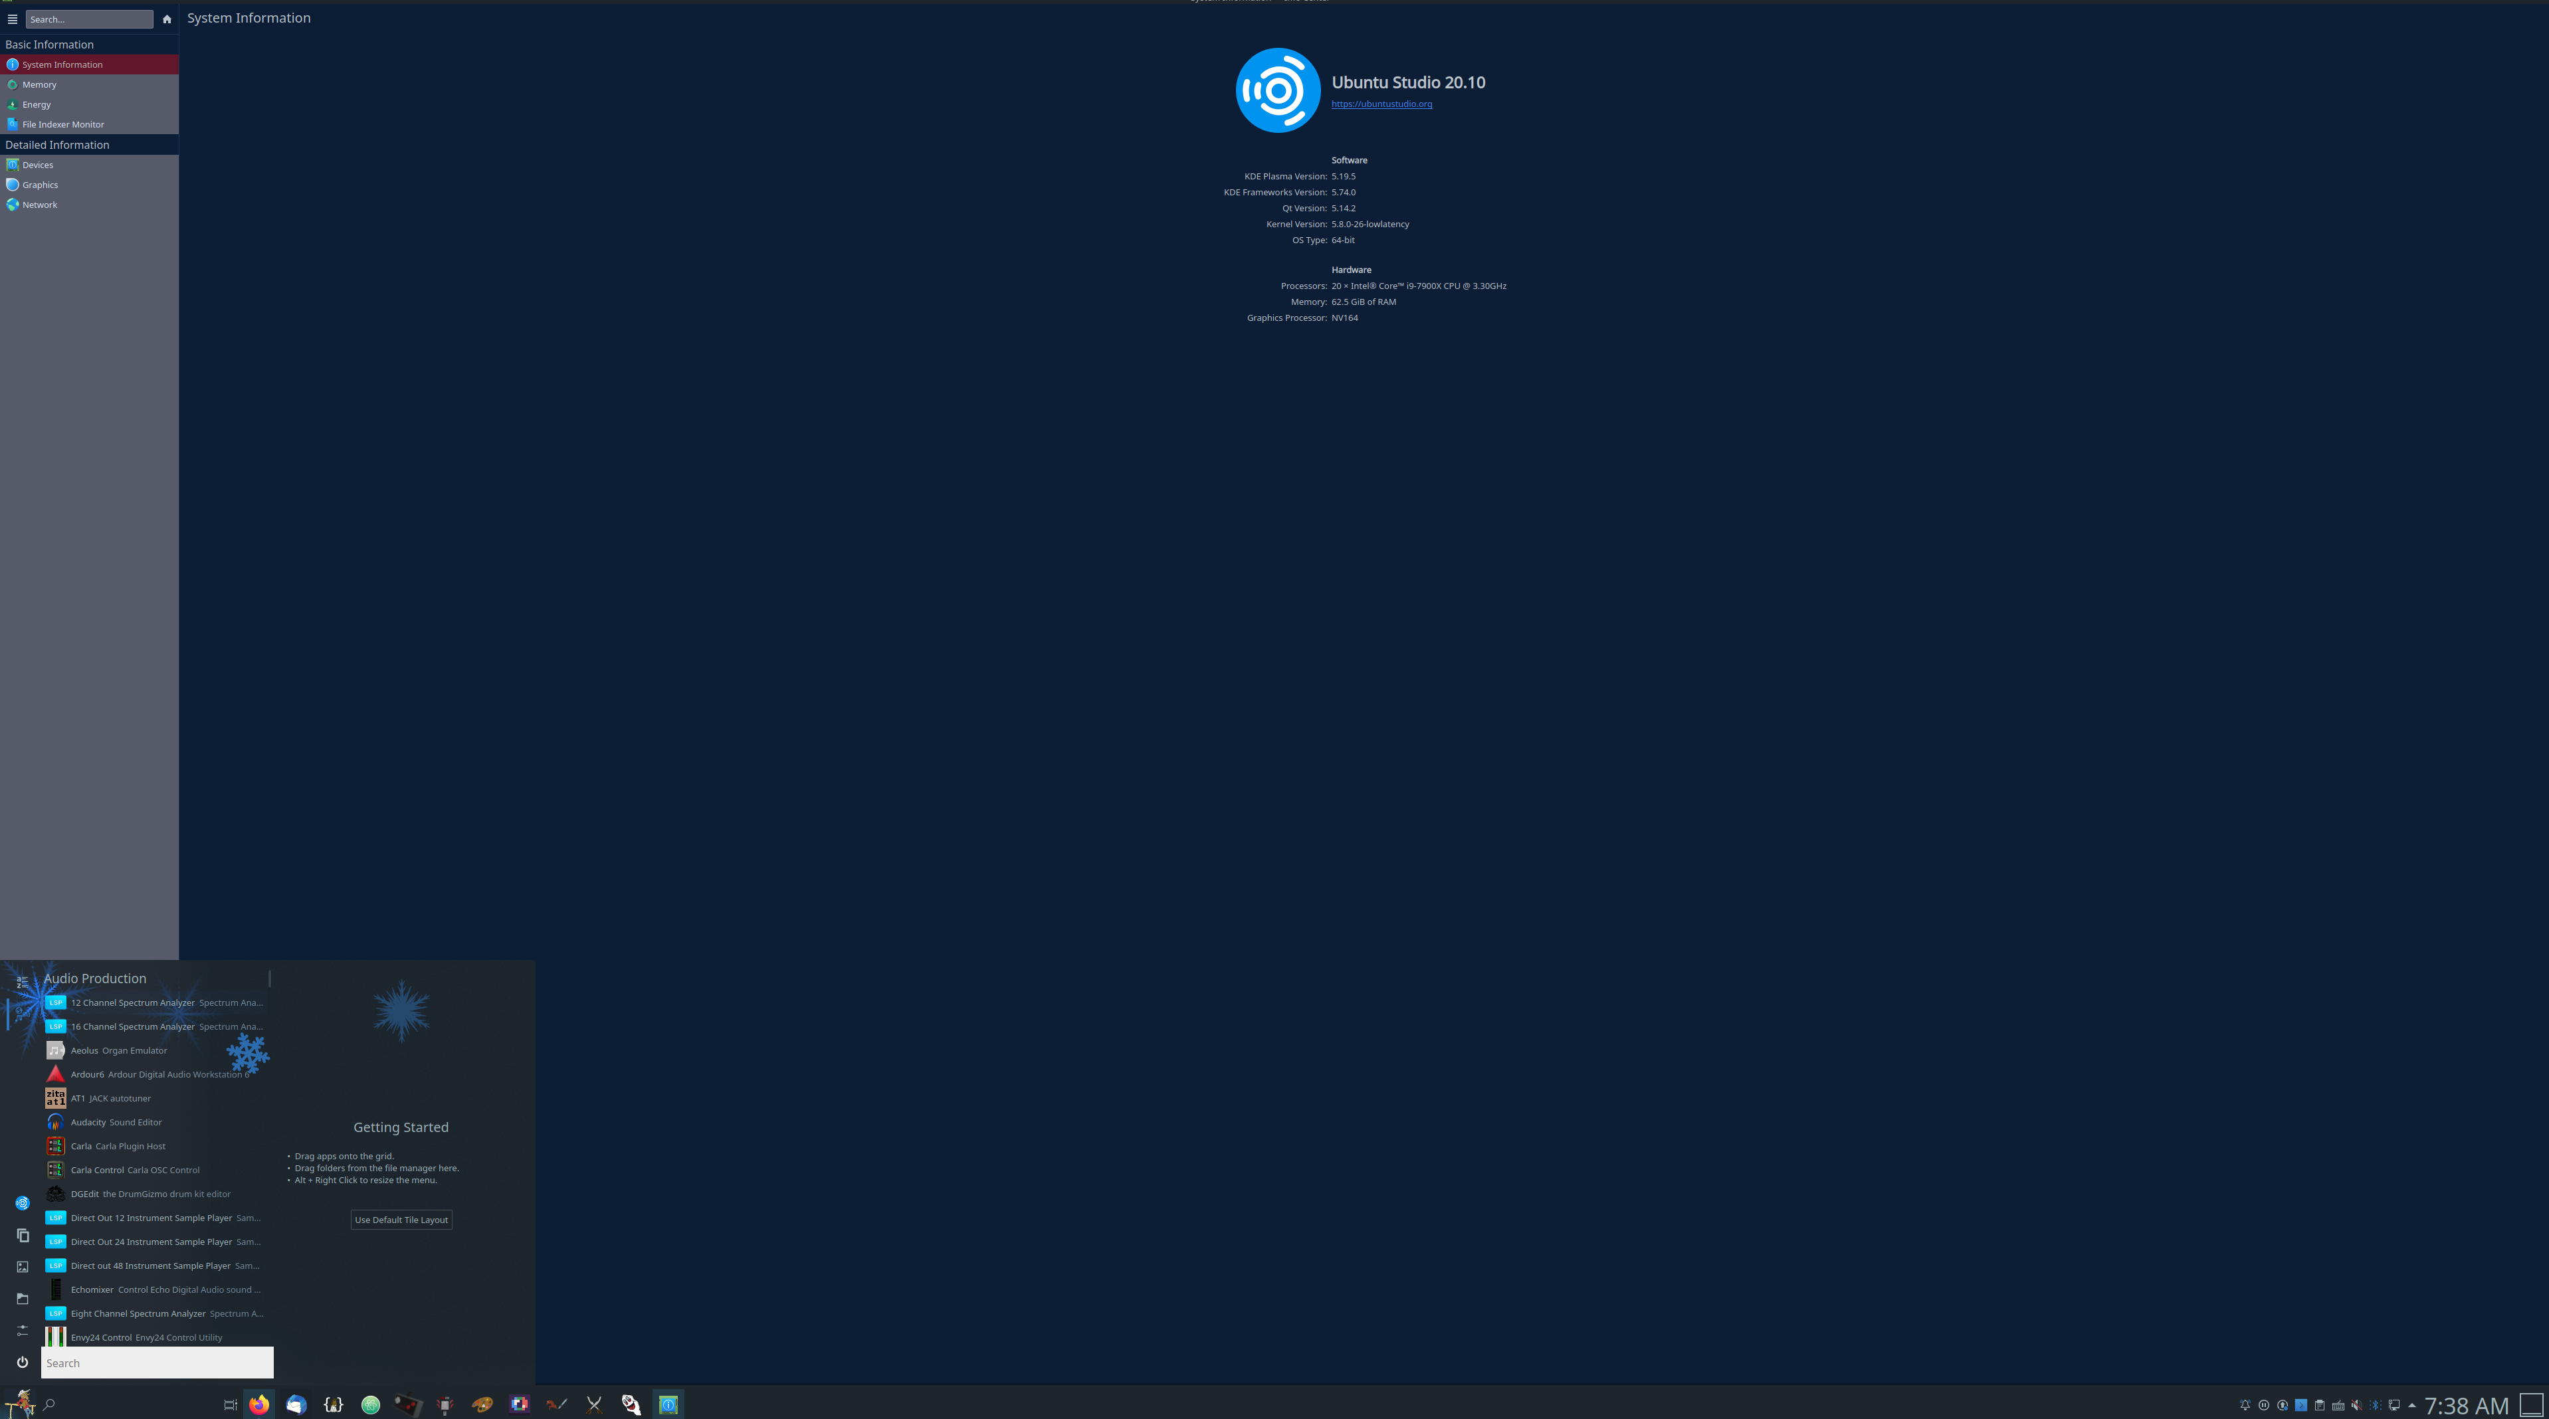This screenshot has width=2549, height=1419.
Task: Open Atom editor from the taskbar
Action: tap(371, 1404)
